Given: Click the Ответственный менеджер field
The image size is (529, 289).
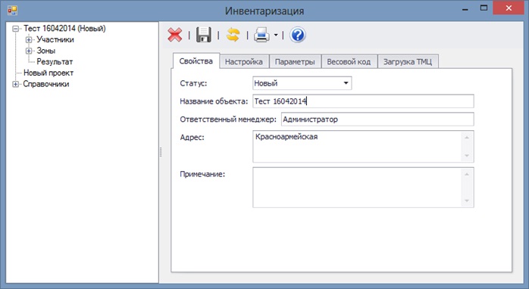Looking at the screenshot, I should (377, 120).
